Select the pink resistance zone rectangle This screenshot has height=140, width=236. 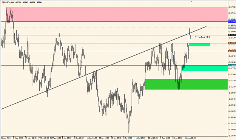point(117,14)
